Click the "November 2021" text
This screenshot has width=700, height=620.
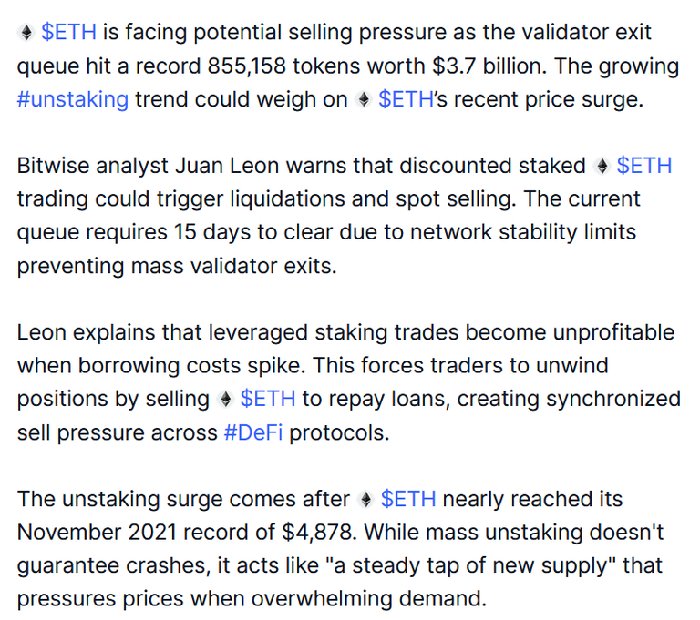(x=97, y=533)
